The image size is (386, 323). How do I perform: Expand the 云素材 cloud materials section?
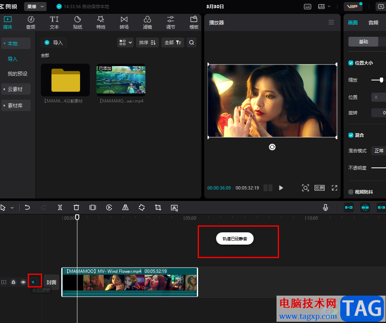click(x=16, y=89)
